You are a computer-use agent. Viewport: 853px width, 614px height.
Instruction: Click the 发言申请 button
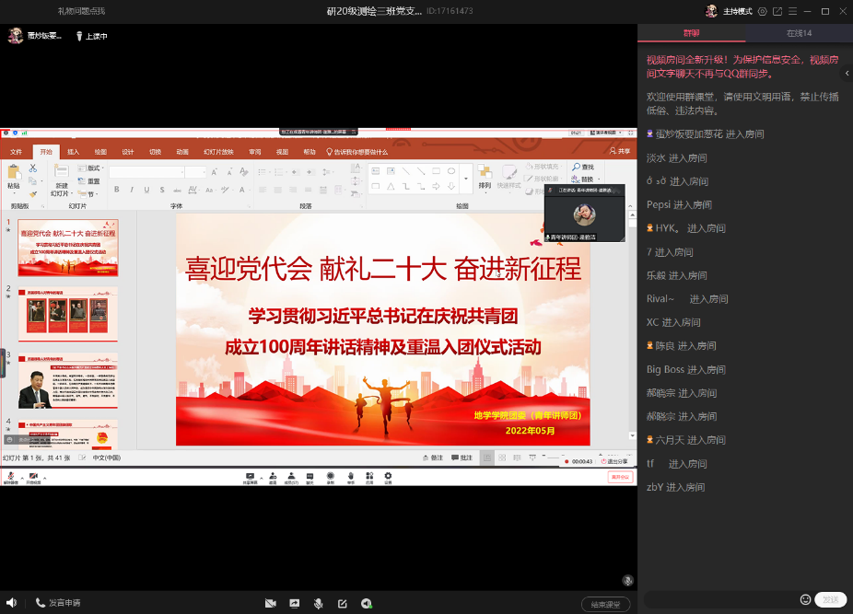pos(58,603)
